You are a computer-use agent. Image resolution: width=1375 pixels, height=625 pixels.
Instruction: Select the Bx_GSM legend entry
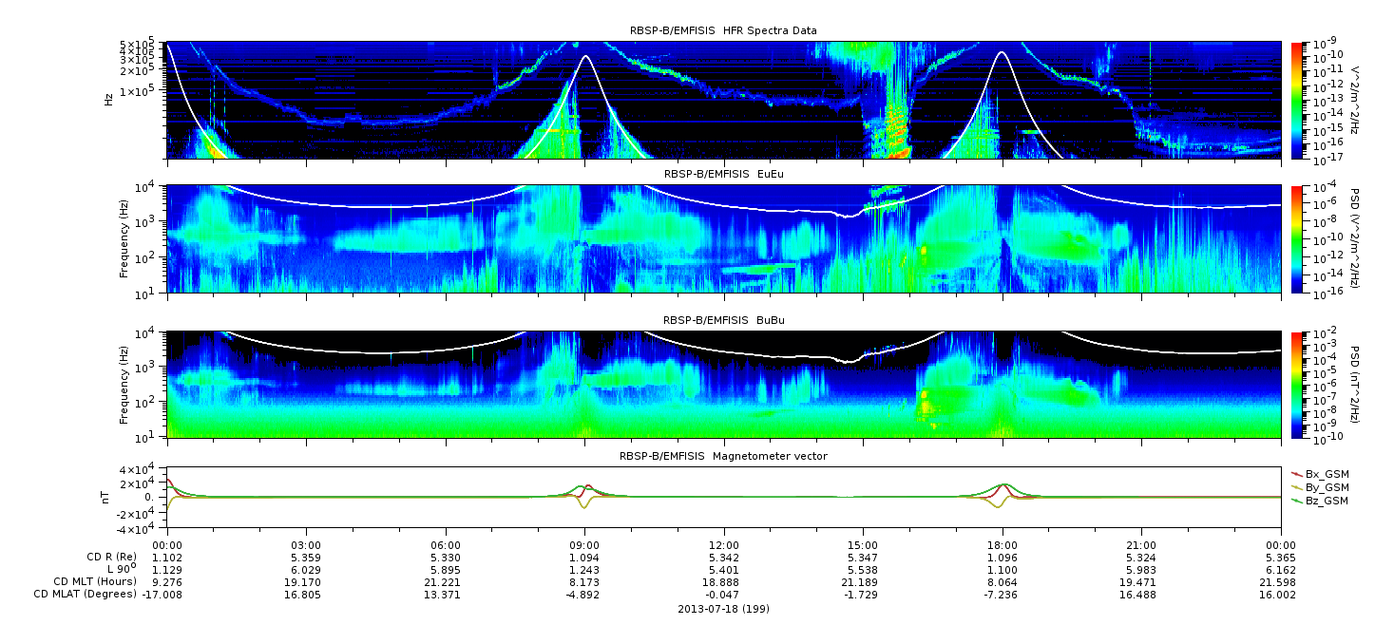1320,473
